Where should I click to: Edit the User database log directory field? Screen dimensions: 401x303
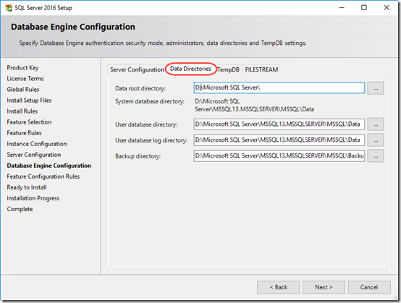tap(279, 140)
